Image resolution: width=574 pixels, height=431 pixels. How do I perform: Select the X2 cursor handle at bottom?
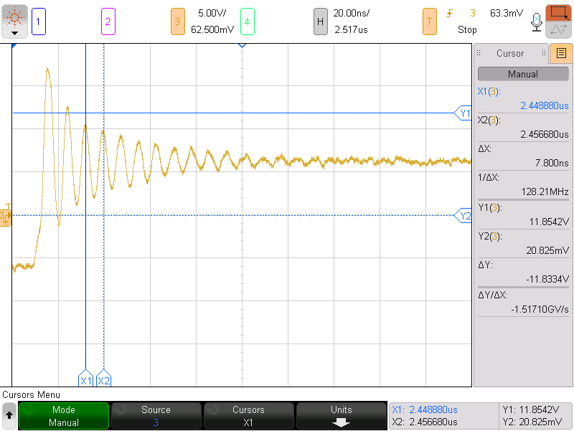[x=103, y=378]
